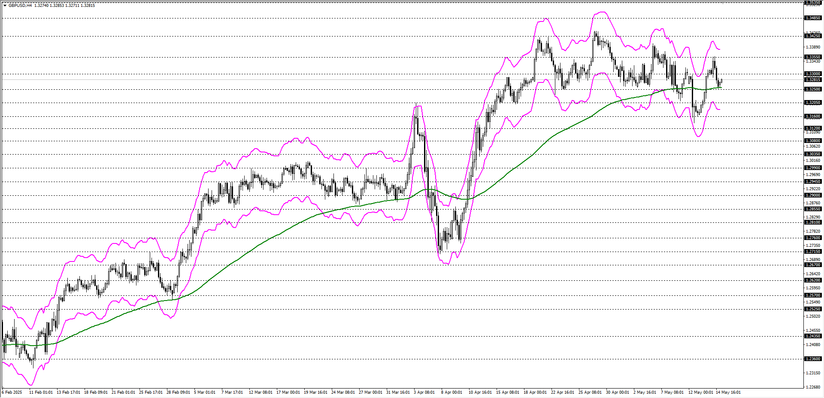Click the 1.32050 price level label
Image resolution: width=824 pixels, height=398 pixels.
point(813,103)
